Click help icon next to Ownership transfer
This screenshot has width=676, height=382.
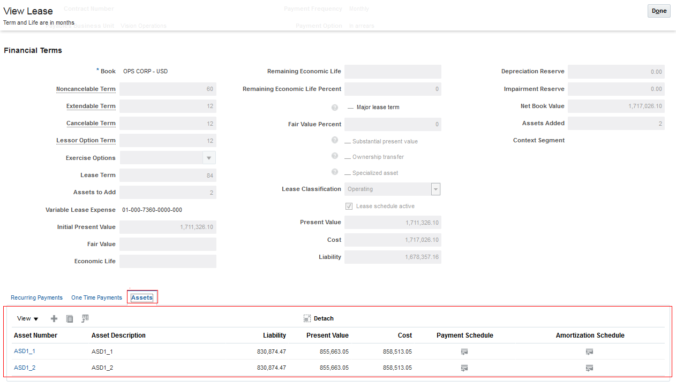click(x=335, y=156)
